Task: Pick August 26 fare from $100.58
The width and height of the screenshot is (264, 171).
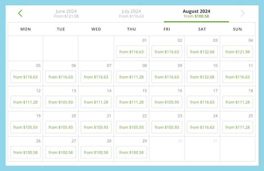Action: (x=25, y=152)
